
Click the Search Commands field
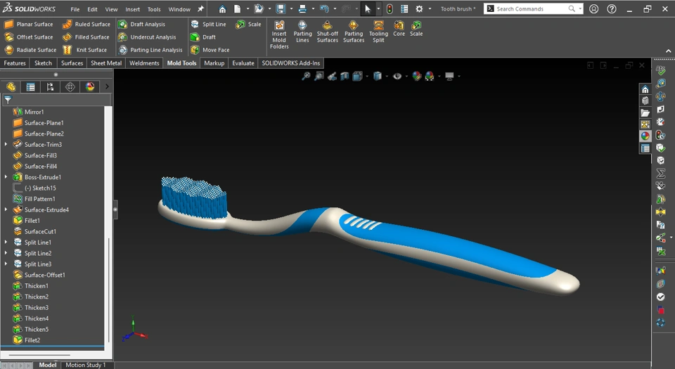(x=534, y=8)
